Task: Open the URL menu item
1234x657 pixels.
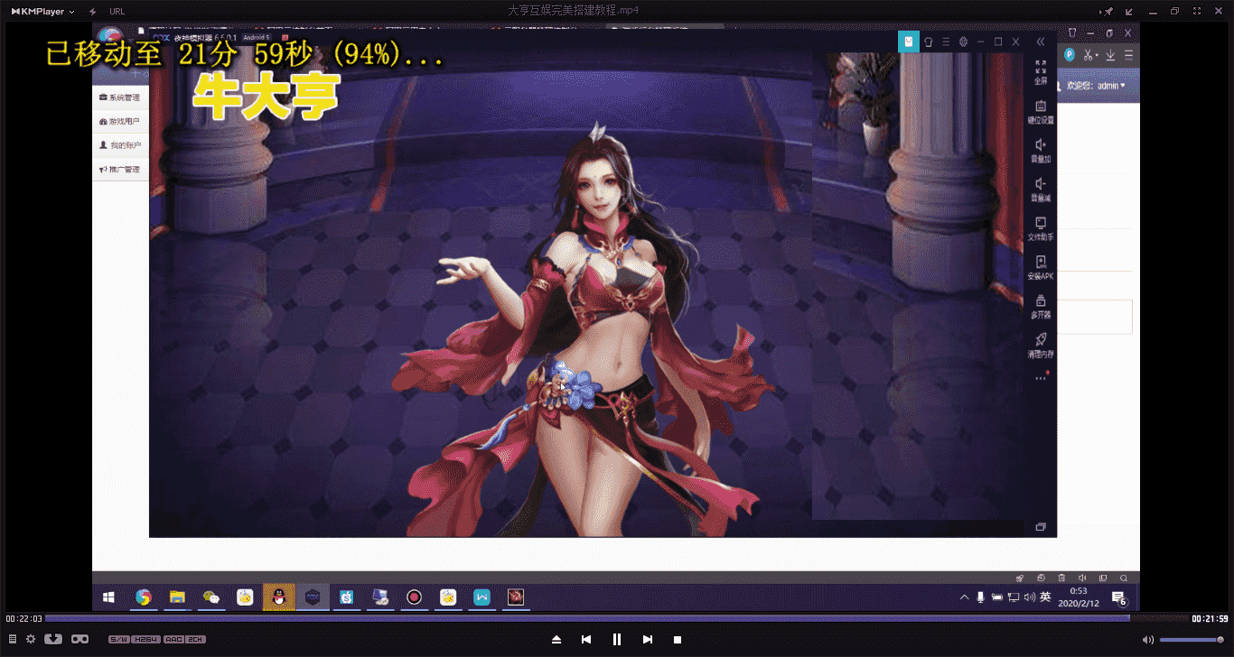Action: point(117,11)
